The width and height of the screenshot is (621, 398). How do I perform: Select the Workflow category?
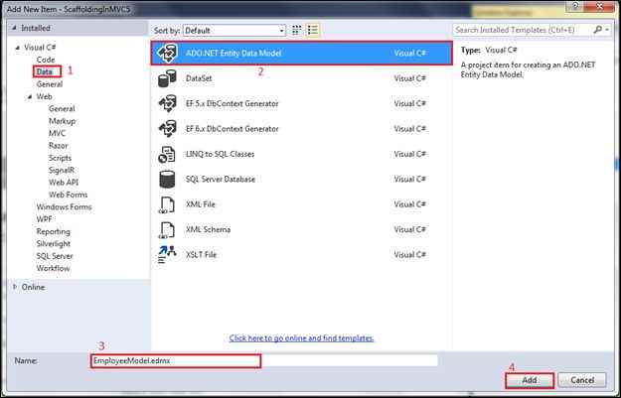53,268
